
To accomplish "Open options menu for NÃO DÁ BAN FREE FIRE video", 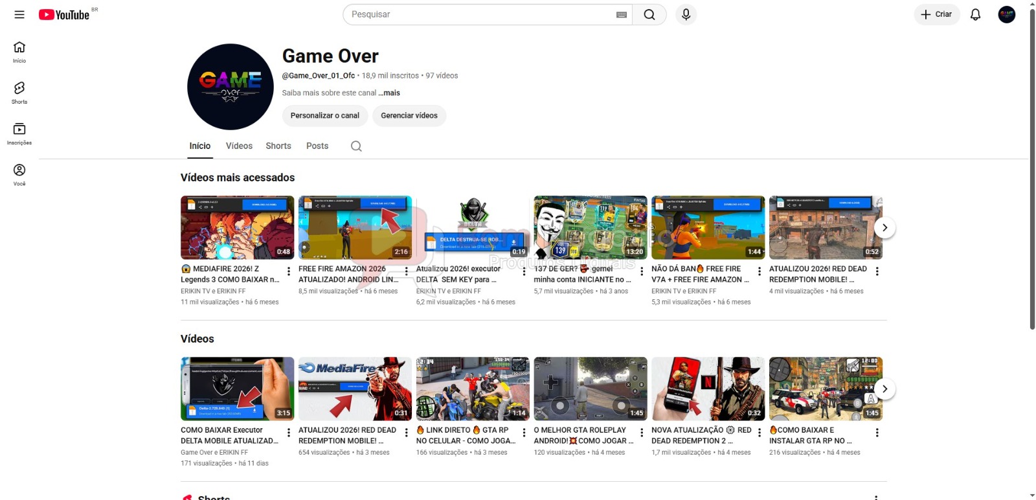I will click(x=760, y=271).
